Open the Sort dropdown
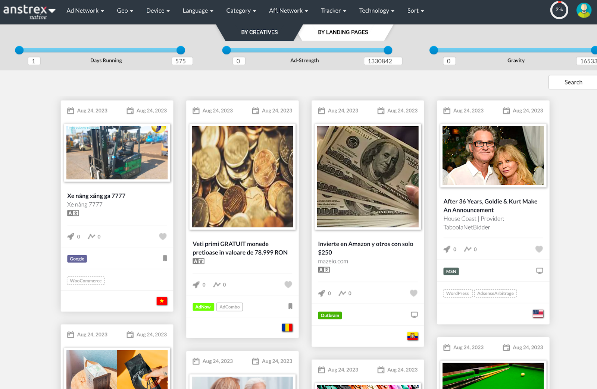 pos(416,10)
